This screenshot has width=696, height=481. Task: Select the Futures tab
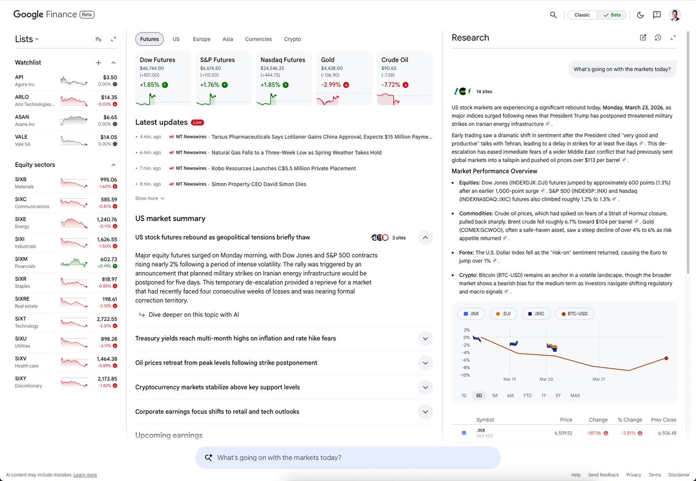tap(149, 39)
